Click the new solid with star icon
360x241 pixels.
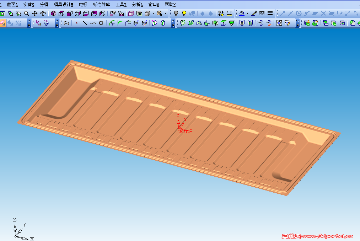click(307, 23)
